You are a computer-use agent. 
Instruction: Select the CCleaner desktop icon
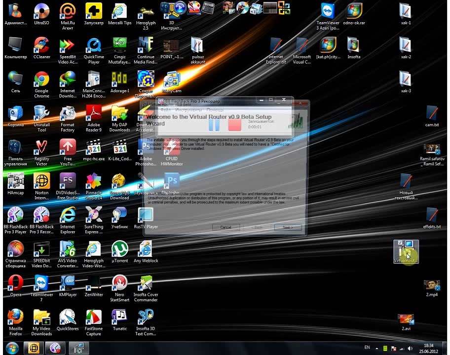coord(41,48)
